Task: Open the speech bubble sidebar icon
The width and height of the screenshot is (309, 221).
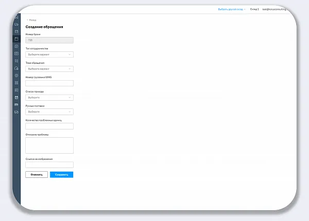Action: point(16,46)
